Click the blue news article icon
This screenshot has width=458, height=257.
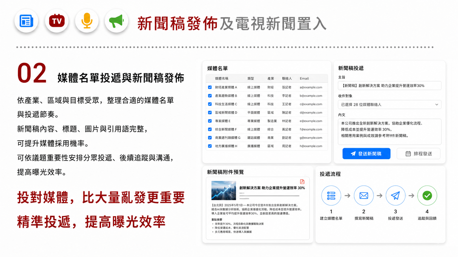(26, 21)
